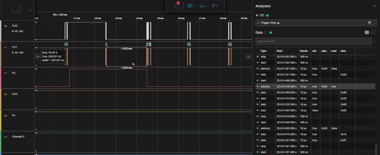Toggle the Trigger View switch
Screen dimensions: 380x155
[x=371, y=22]
